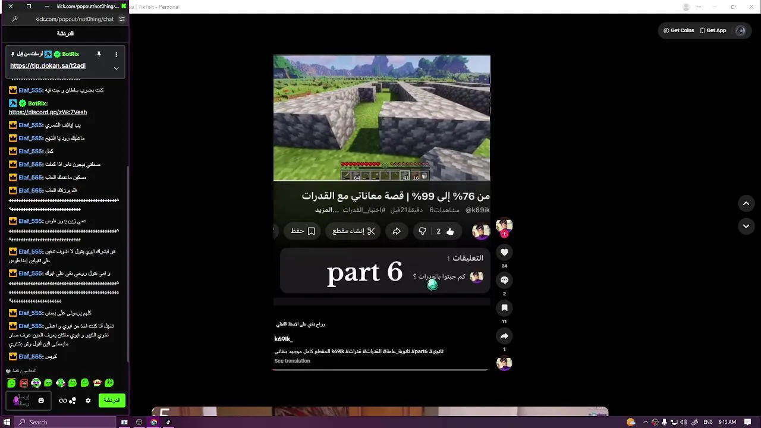
Task: Expand the pinned message chevron
Action: [x=116, y=68]
